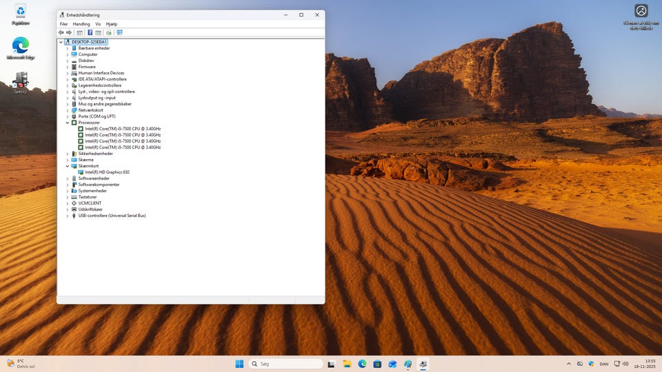Screen dimensions: 662x372
Task: Open the Windows Start menu
Action: [239, 364]
